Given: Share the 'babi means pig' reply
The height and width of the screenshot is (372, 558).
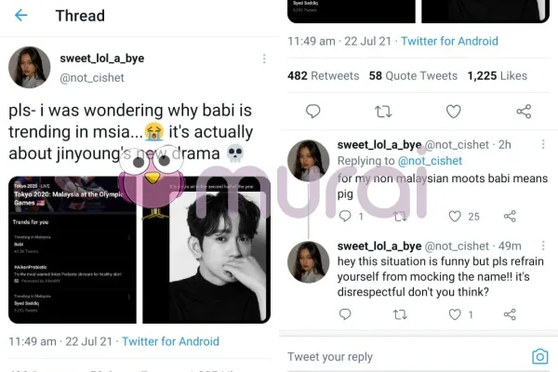Looking at the screenshot, I should 510,217.
